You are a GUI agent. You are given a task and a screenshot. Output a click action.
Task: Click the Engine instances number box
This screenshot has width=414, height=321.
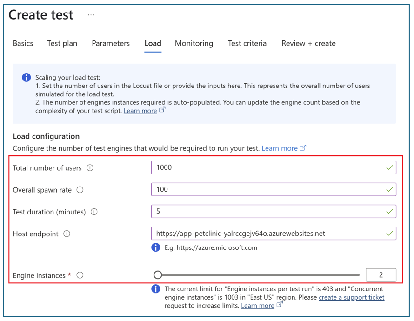point(381,275)
